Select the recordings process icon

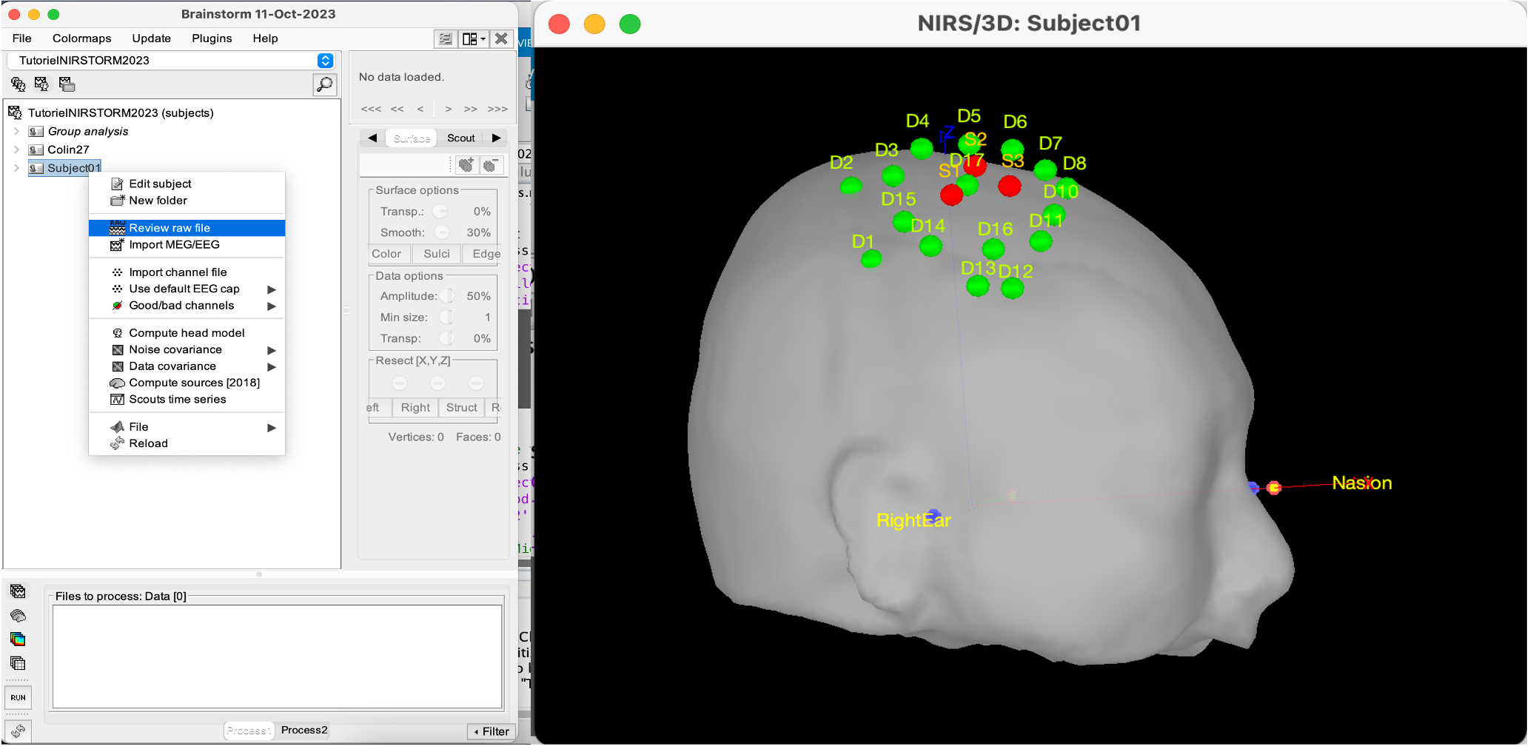click(x=19, y=591)
